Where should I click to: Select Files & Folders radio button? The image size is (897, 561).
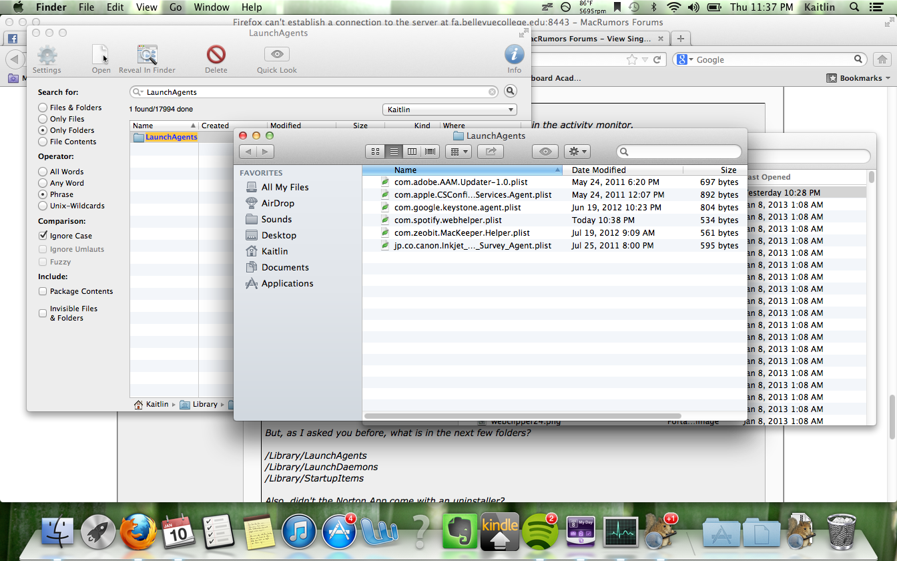click(x=43, y=108)
